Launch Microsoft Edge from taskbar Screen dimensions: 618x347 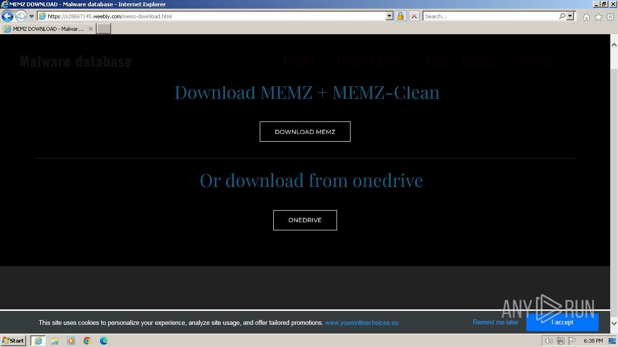104,341
